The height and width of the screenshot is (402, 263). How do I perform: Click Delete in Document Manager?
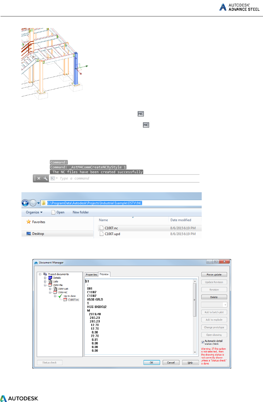click(214, 297)
